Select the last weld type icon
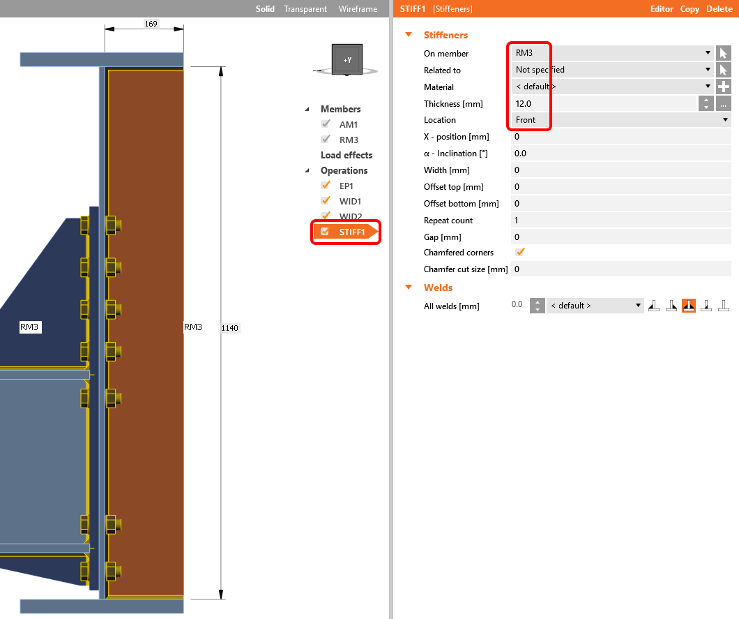Screen dimensions: 739x619 pyautogui.click(x=724, y=306)
